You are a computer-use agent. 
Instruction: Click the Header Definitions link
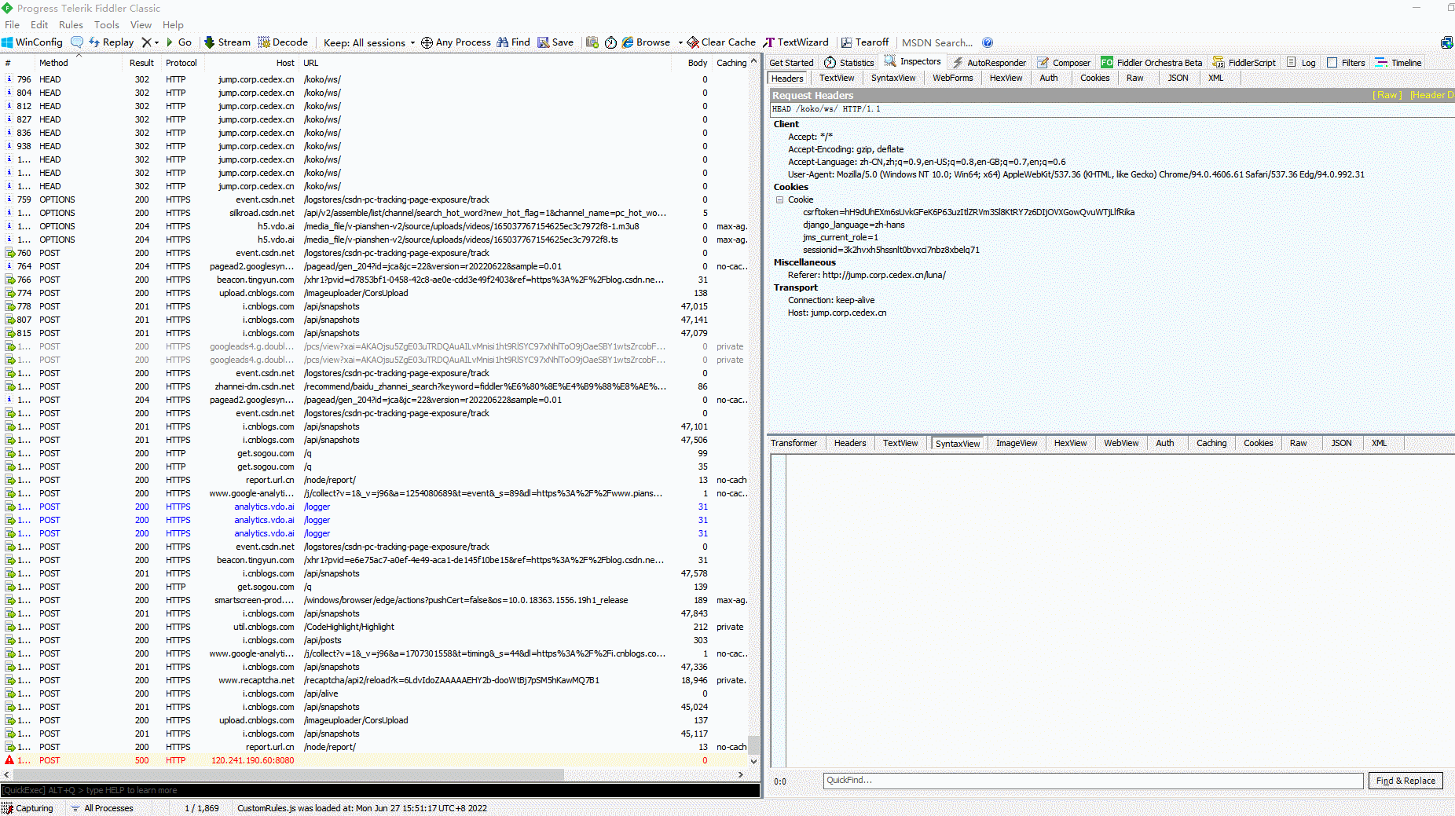(x=1431, y=95)
